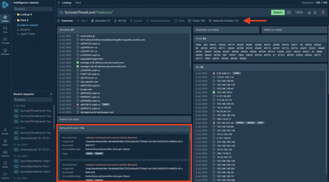Switch to the Network threats 116 tab
The height and width of the screenshot is (182, 329).
(x=224, y=21)
